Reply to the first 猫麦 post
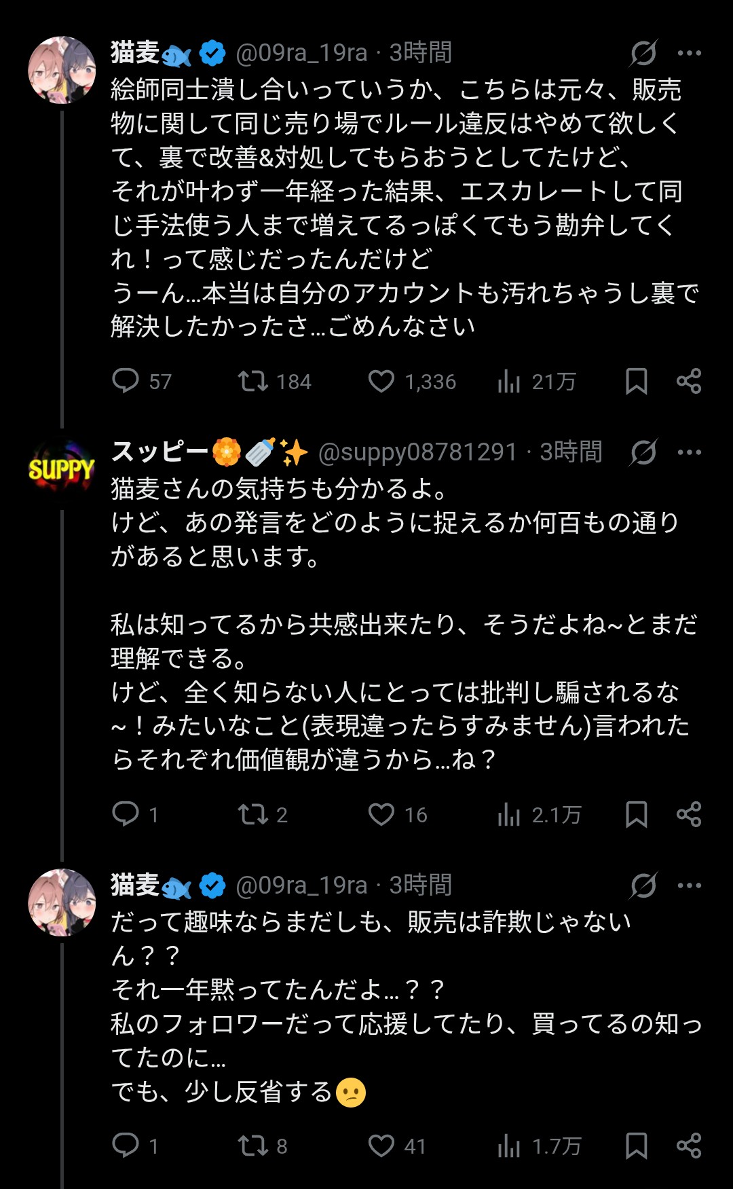733x1189 pixels. [126, 381]
